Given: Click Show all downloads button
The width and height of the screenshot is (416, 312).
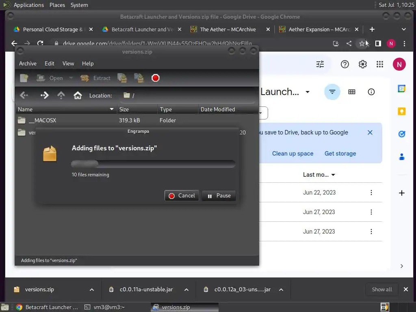Looking at the screenshot, I should pos(382,289).
